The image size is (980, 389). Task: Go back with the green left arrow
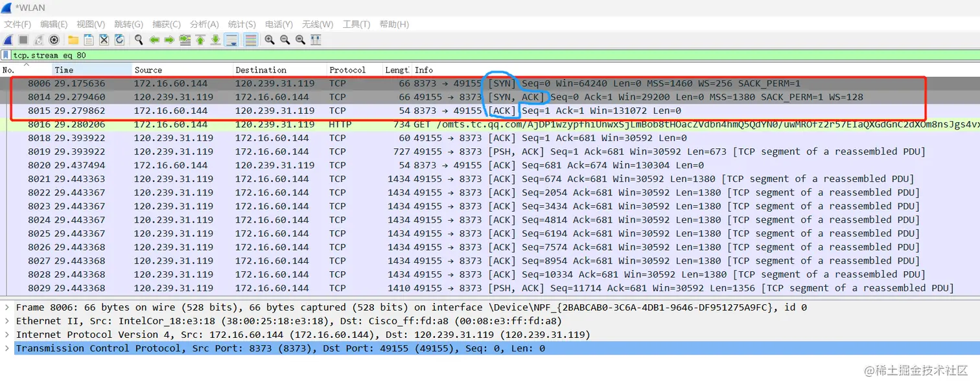tap(154, 40)
